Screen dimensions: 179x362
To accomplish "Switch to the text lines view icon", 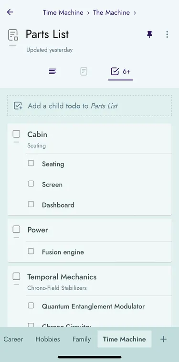I will coord(53,71).
